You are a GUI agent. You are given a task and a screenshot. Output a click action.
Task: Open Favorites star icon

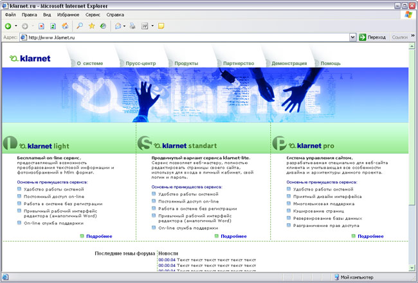(91, 26)
